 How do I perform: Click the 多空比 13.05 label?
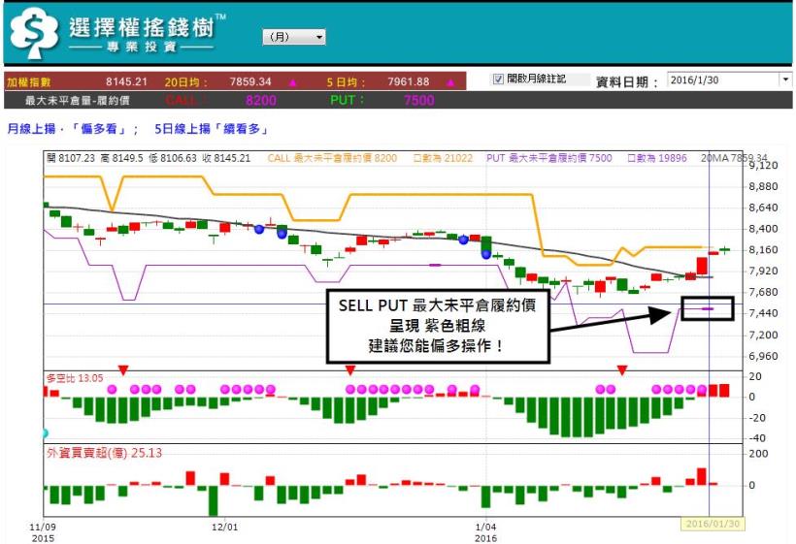click(x=75, y=378)
